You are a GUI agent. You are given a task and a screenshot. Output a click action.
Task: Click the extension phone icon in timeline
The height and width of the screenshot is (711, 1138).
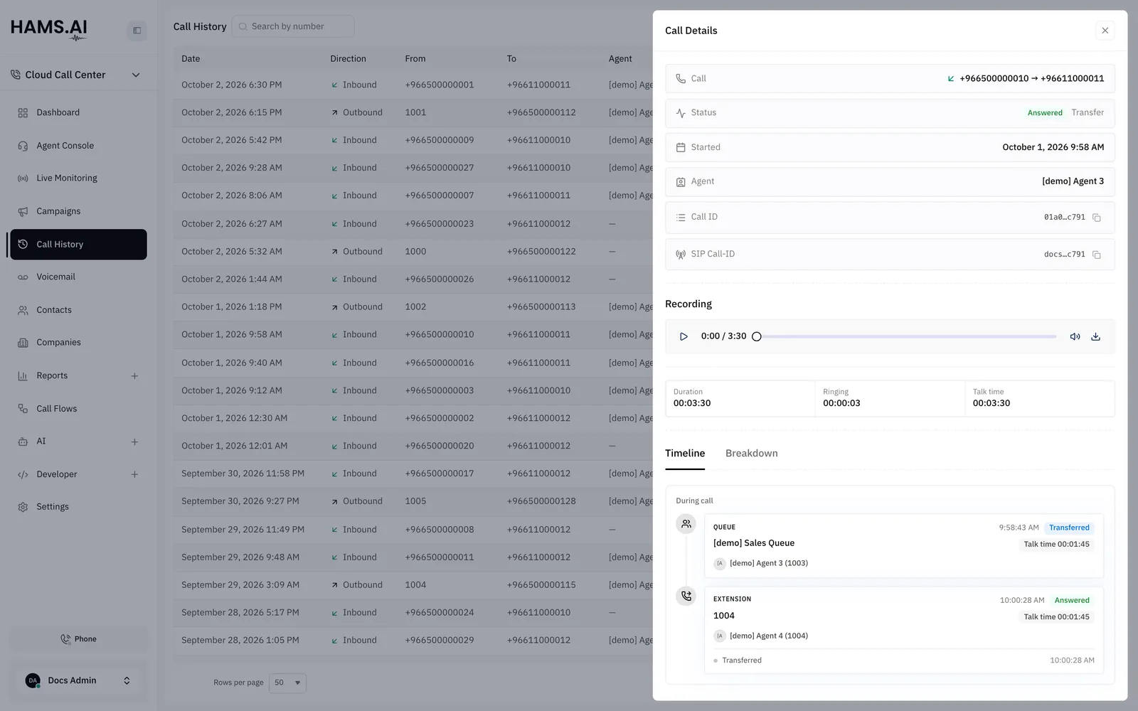(x=686, y=596)
